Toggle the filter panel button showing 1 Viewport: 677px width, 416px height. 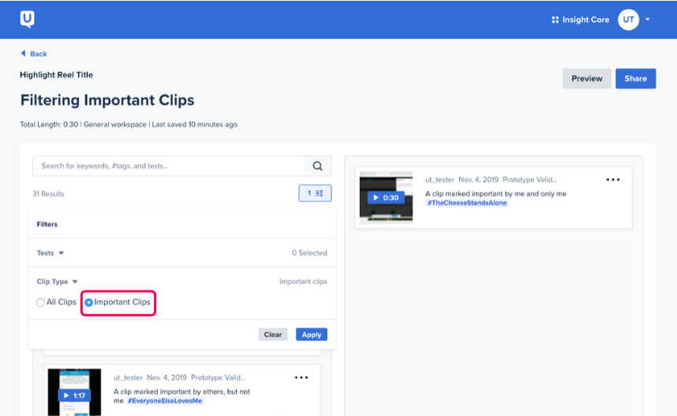[x=315, y=193]
